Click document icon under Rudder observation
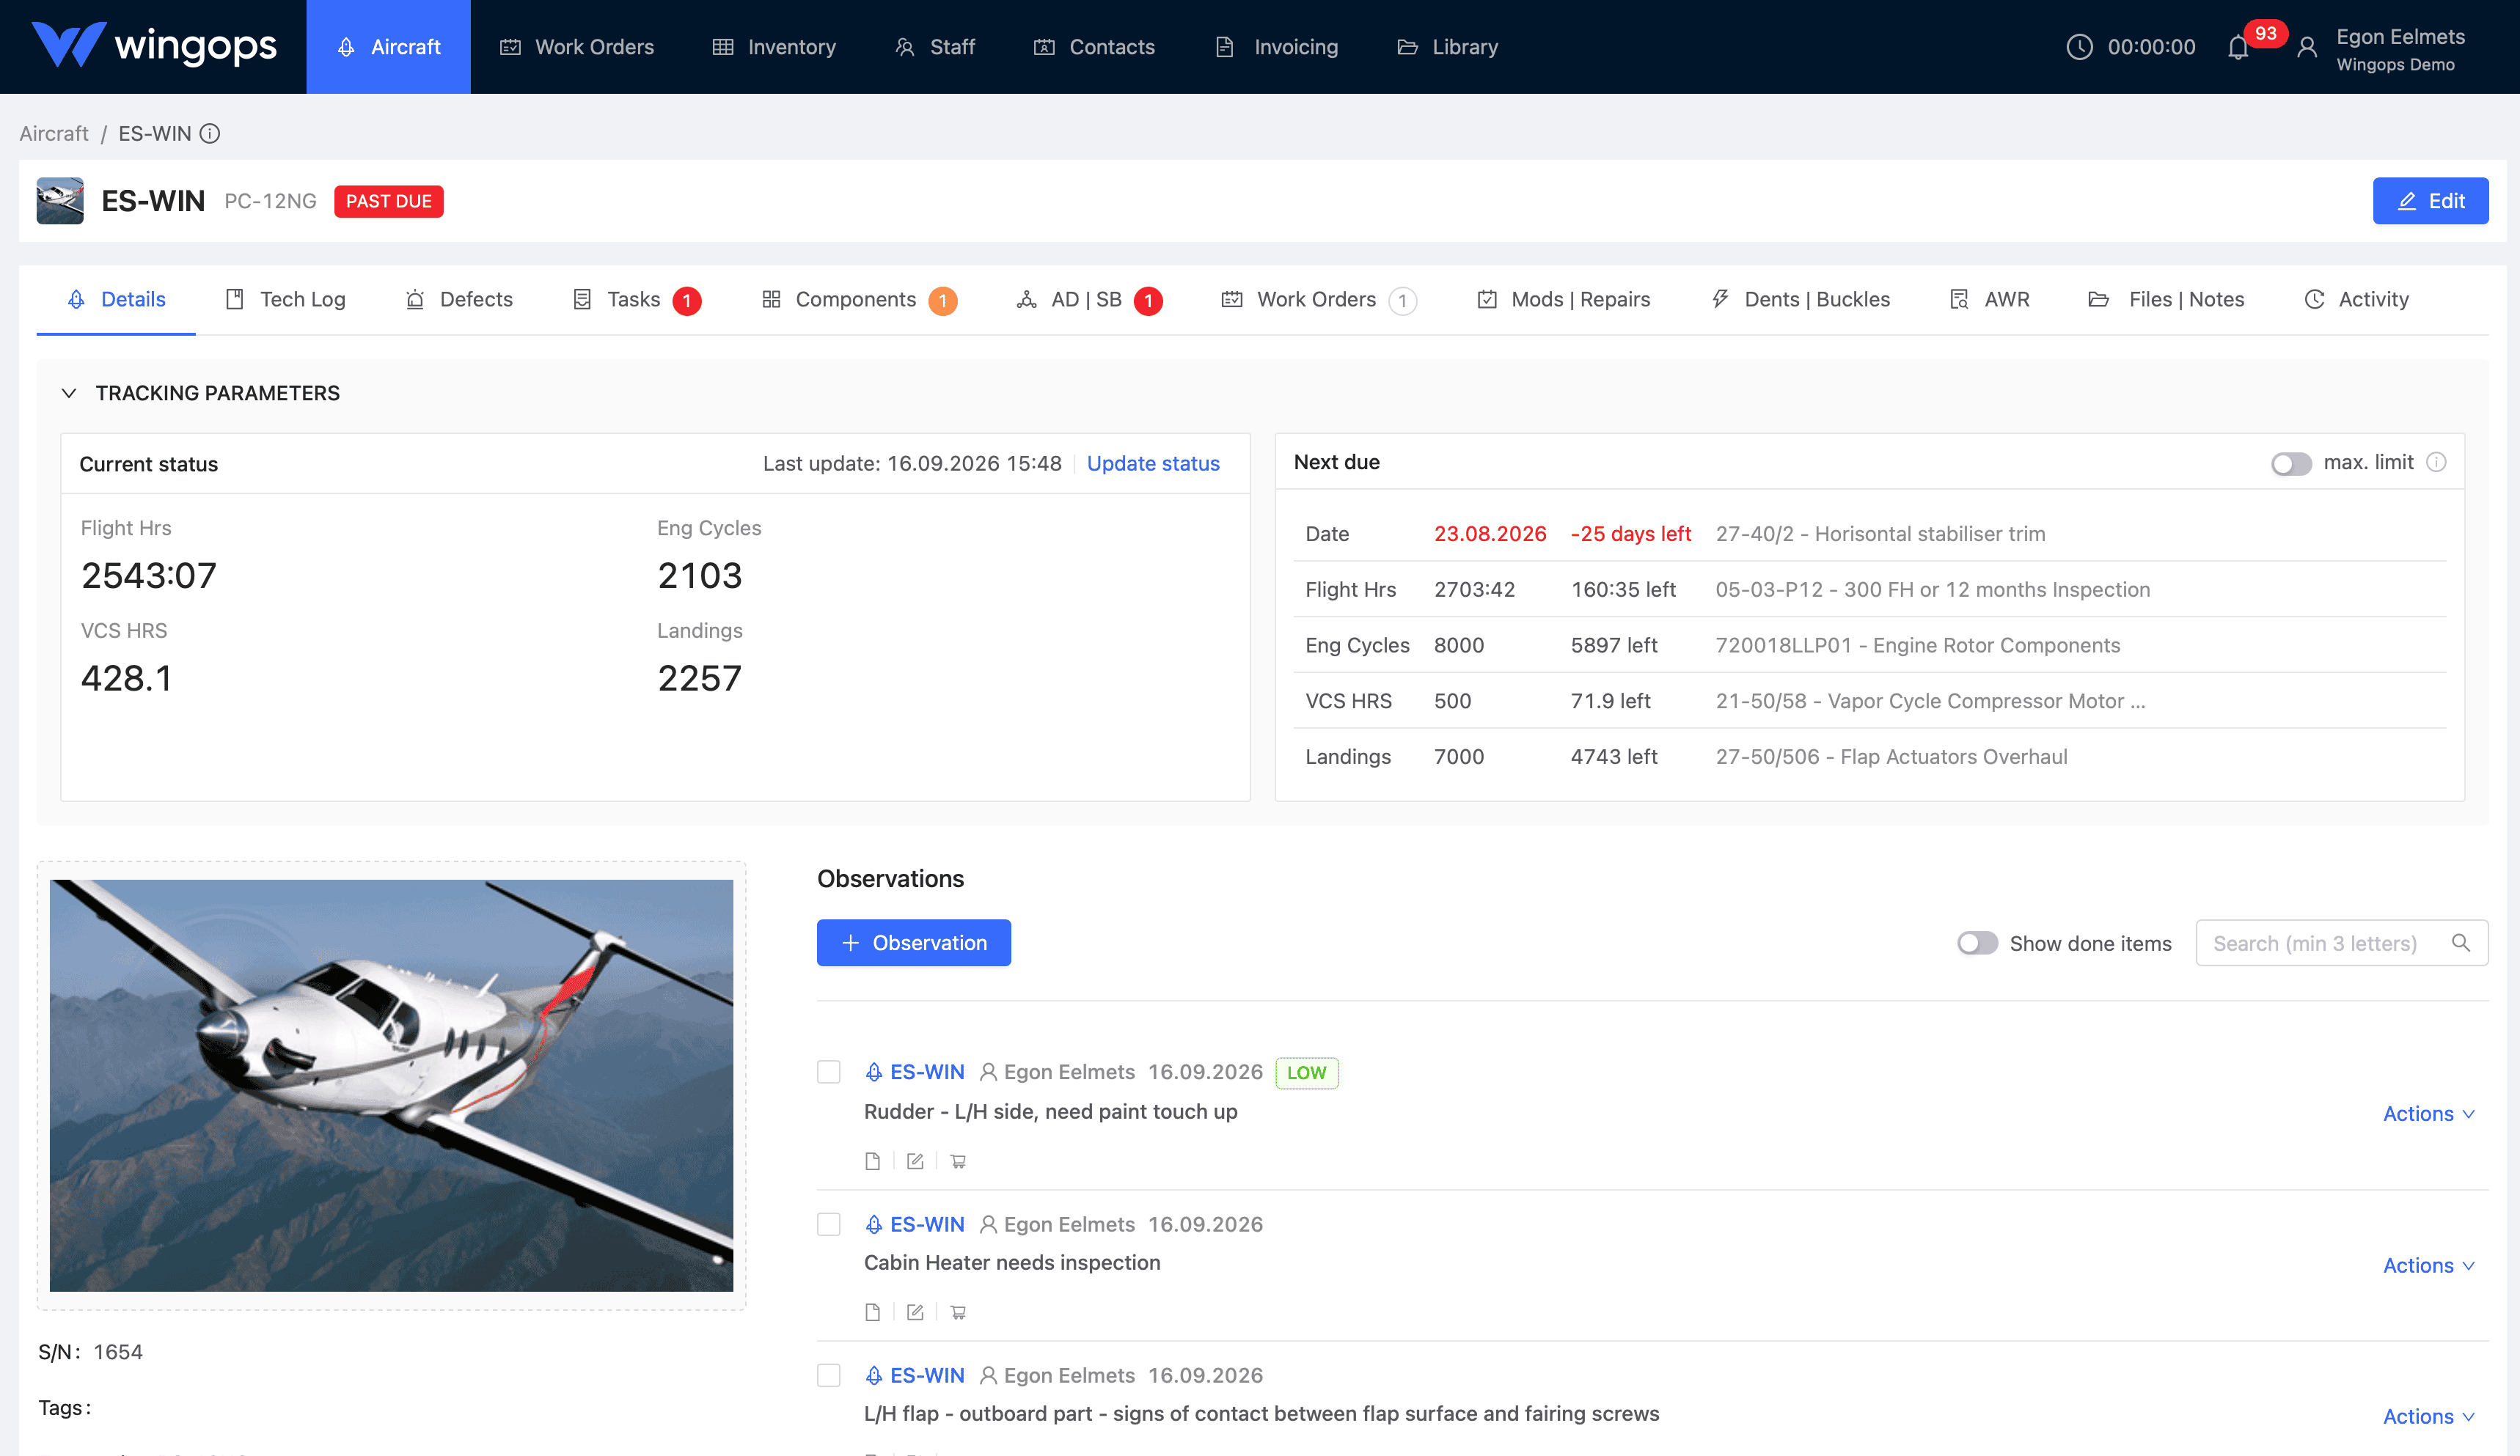Viewport: 2520px width, 1456px height. 872,1161
